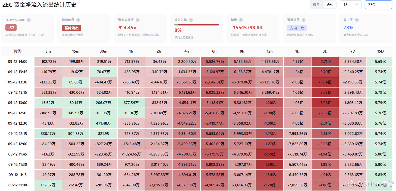The width and height of the screenshot is (396, 191).
Task: Click the 方向一致 divergence badge
Action: pyautogui.click(x=297, y=28)
